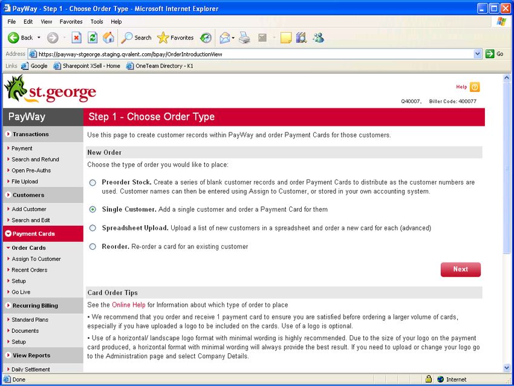Open the Help menu in menu bar
The height and width of the screenshot is (386, 514).
coord(116,22)
